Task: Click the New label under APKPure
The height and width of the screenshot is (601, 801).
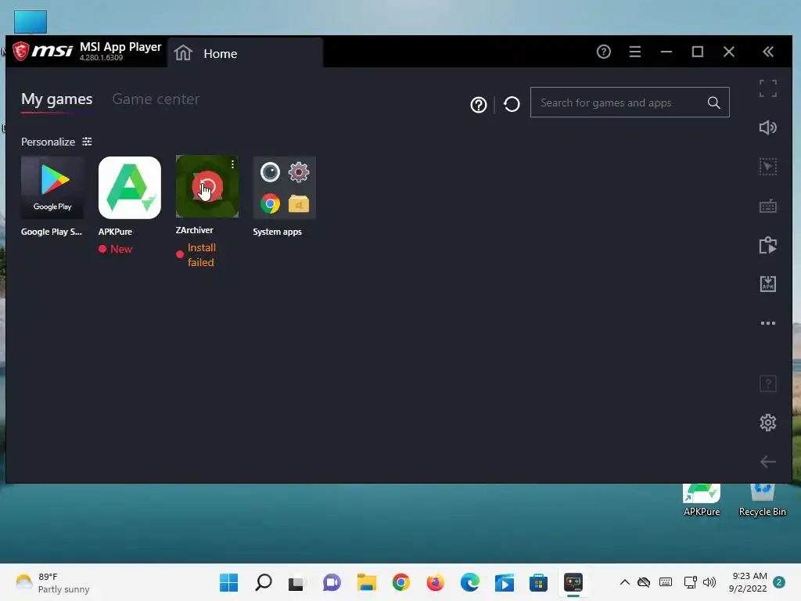Action: pyautogui.click(x=121, y=249)
